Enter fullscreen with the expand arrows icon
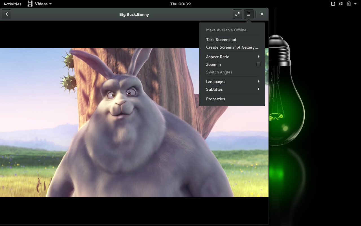This screenshot has width=361, height=226. coord(237,14)
